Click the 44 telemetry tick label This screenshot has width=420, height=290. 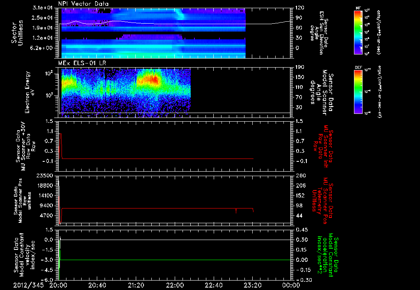(300, 215)
